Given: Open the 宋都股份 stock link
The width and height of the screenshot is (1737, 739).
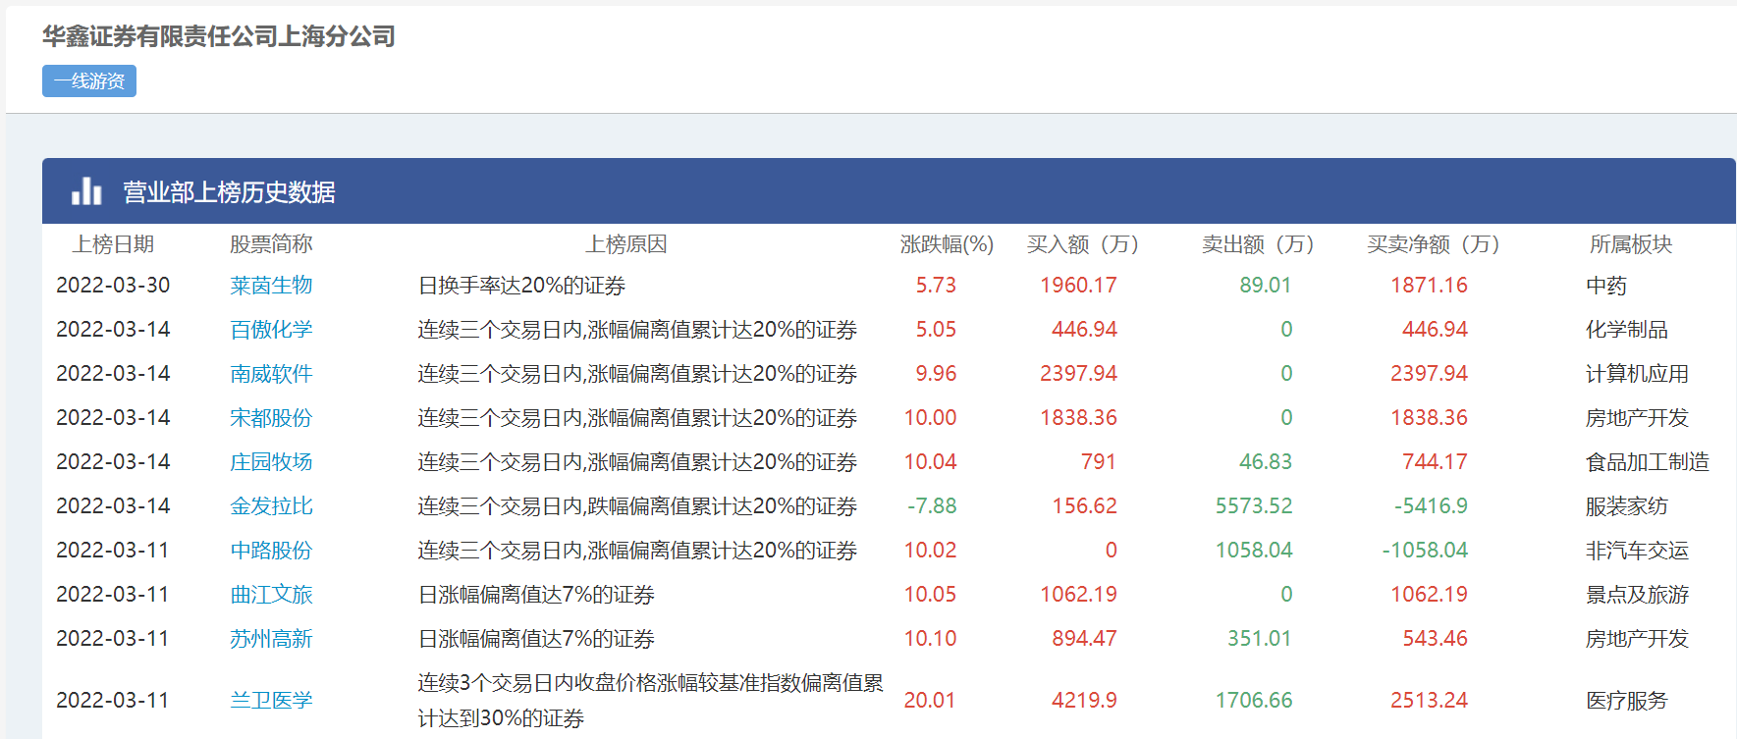Looking at the screenshot, I should tap(271, 418).
